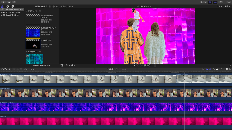Open the clip filter 不採用を非表示 popup
232x130 pixels.
click(x=41, y=6)
